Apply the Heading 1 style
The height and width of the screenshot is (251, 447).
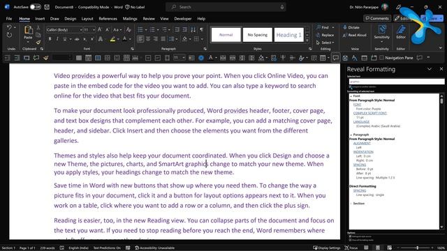[288, 35]
